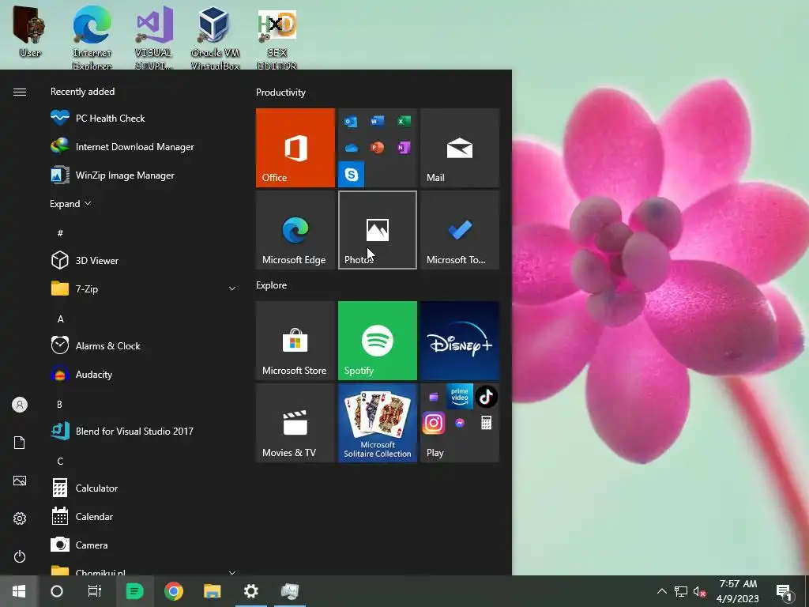
Task: Launch Spotify tile
Action: point(377,341)
